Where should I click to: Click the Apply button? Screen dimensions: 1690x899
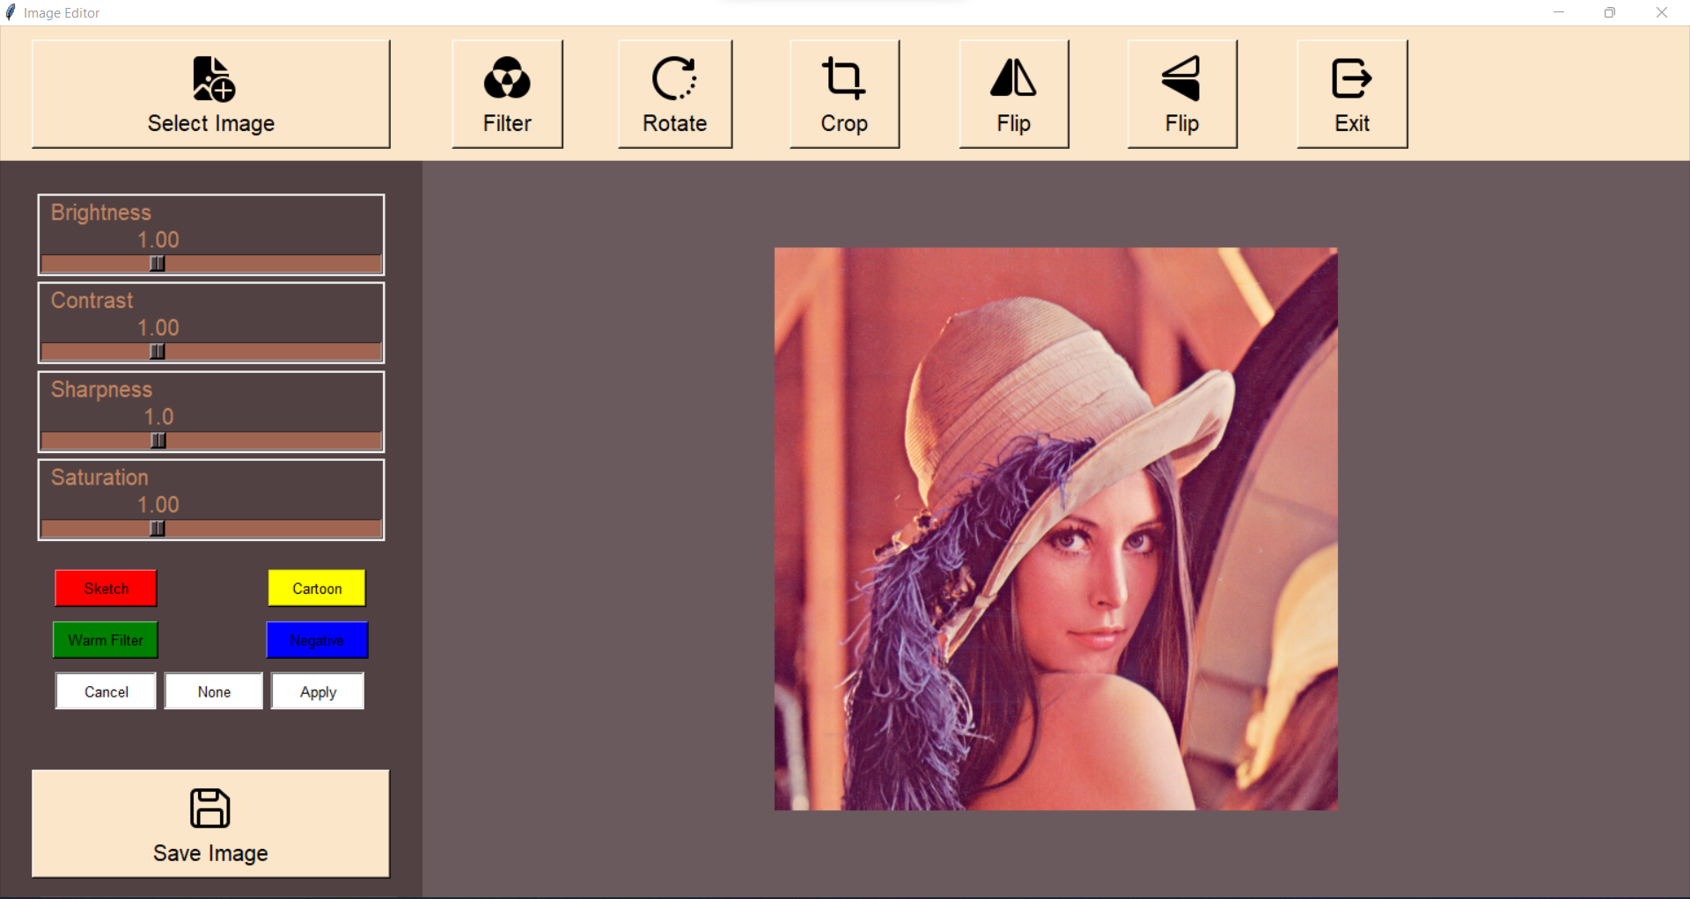click(317, 691)
